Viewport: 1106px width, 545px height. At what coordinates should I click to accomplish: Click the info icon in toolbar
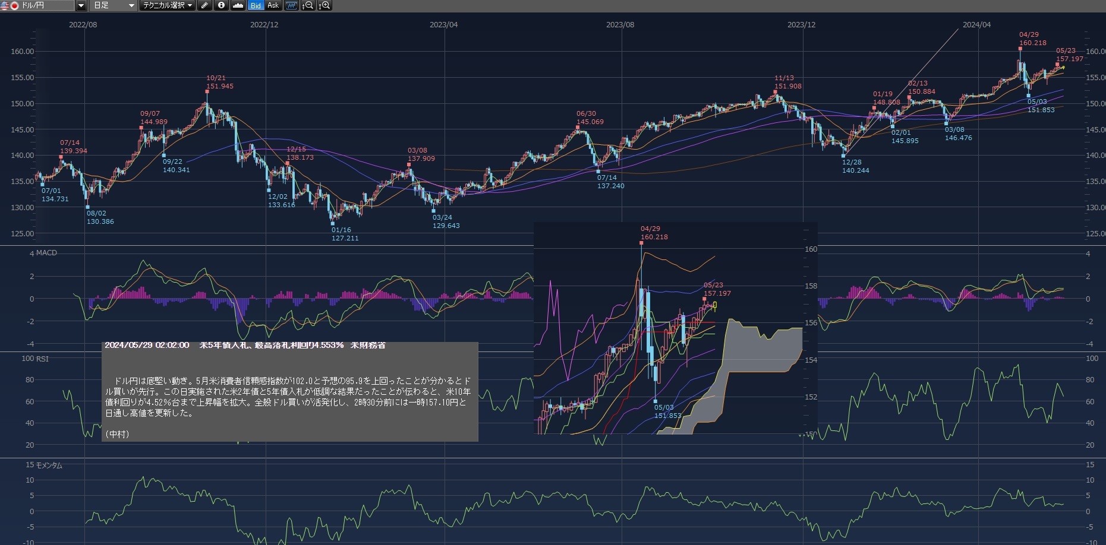(x=221, y=5)
